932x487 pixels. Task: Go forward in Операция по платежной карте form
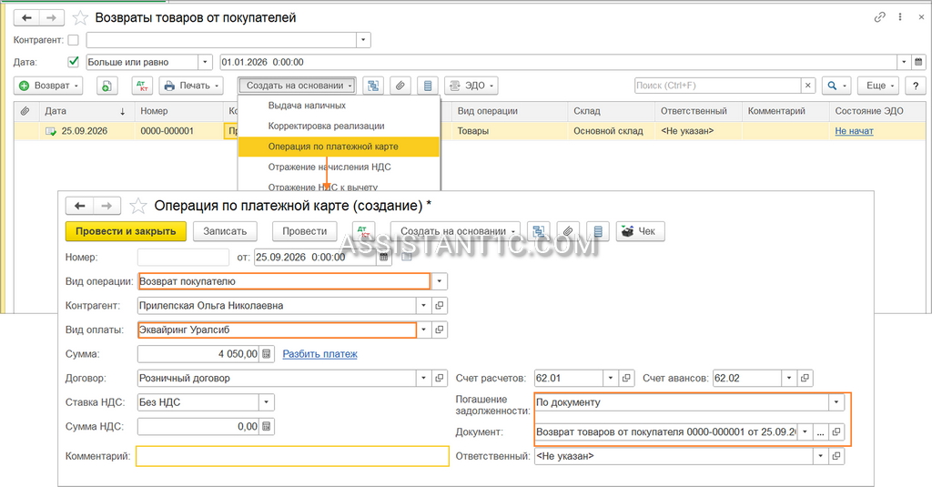tap(106, 206)
